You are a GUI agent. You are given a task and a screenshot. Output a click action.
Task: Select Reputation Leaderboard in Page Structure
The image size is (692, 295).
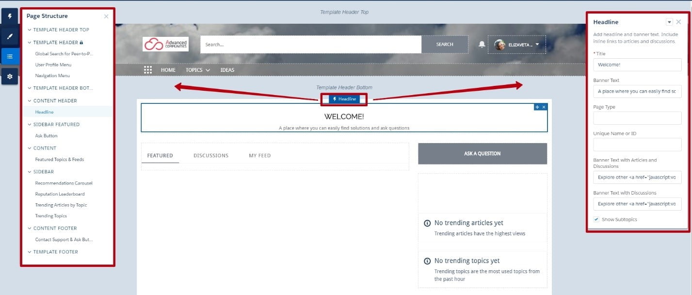60,194
